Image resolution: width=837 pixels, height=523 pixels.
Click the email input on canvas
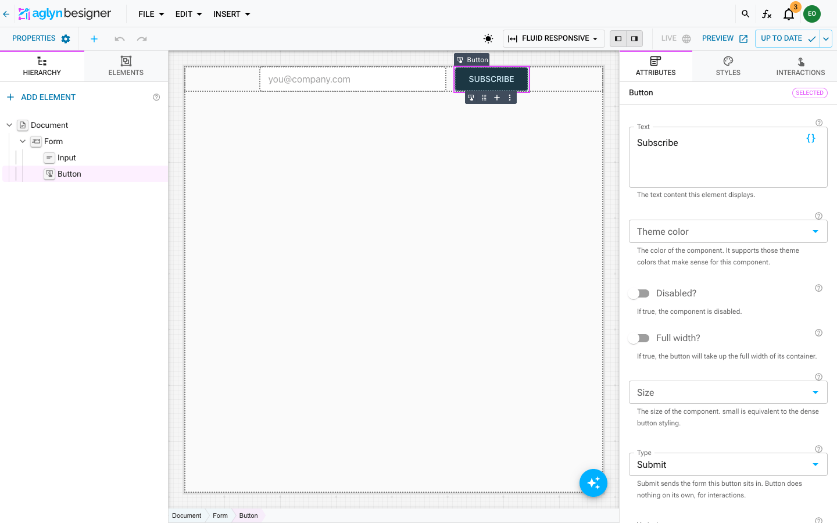[x=353, y=79]
